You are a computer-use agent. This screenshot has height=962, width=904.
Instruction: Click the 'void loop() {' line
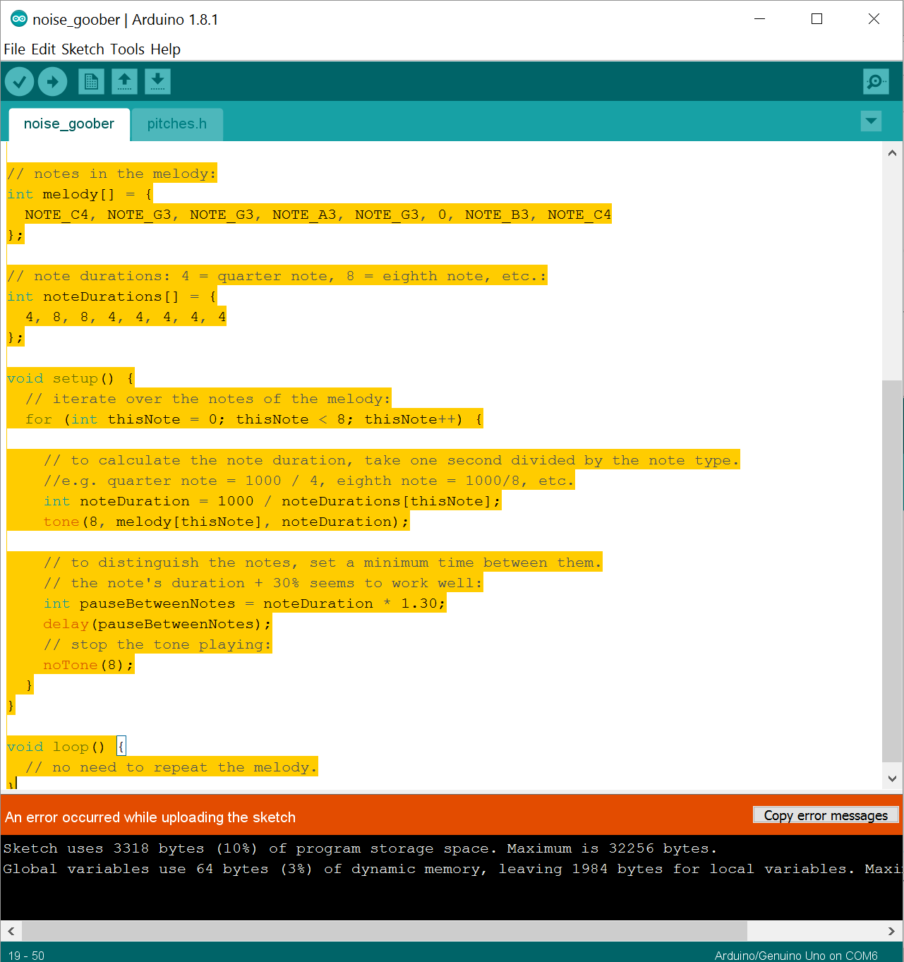[66, 747]
